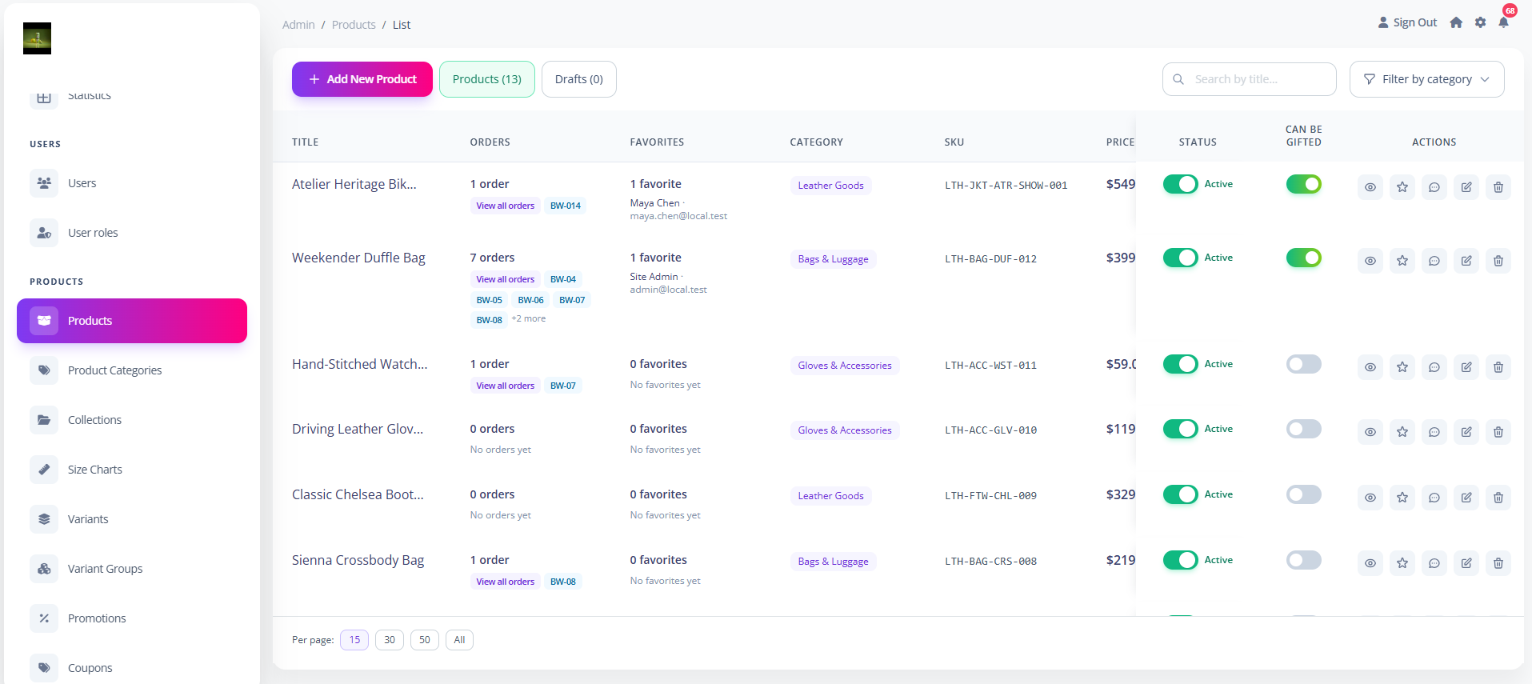
Task: Expand the +2 more order badges
Action: tap(529, 318)
